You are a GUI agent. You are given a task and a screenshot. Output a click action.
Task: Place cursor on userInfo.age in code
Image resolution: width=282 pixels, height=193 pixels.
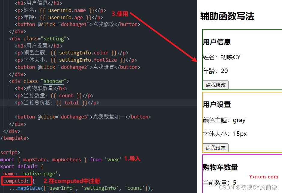pos(65,17)
